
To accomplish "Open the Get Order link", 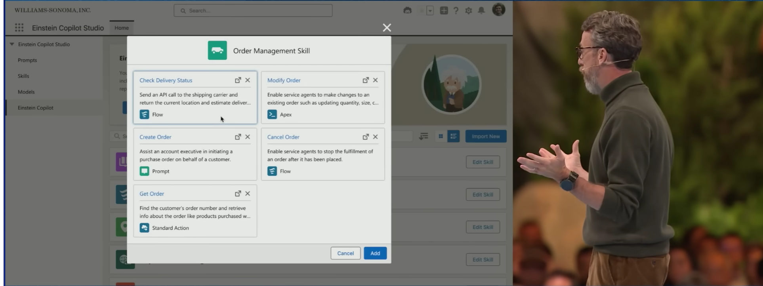I will coord(152,193).
